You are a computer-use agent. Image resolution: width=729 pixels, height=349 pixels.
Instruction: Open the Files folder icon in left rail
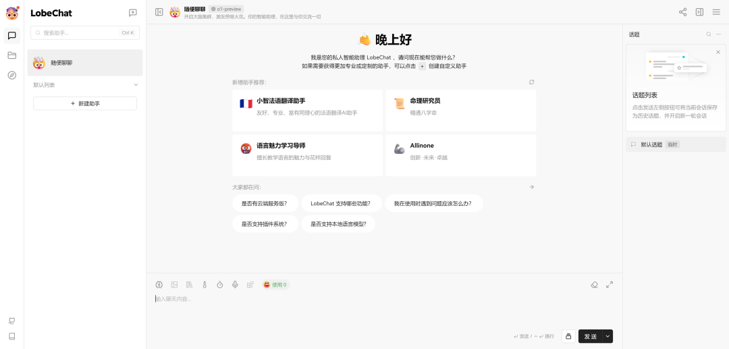12,55
